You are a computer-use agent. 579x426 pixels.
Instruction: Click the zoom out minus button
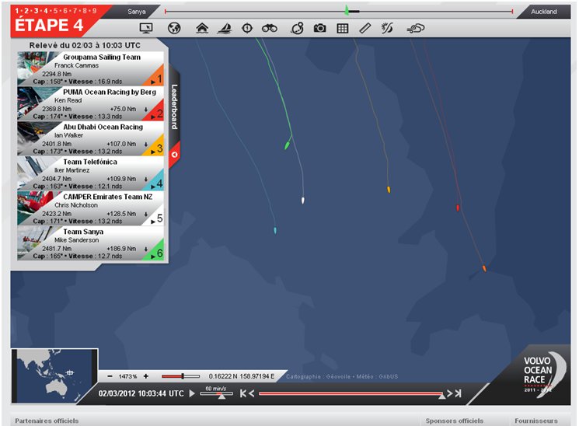[x=110, y=376]
